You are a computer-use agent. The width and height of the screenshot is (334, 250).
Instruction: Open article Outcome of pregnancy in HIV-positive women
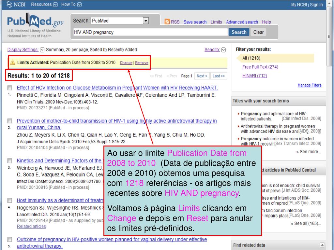(112, 243)
